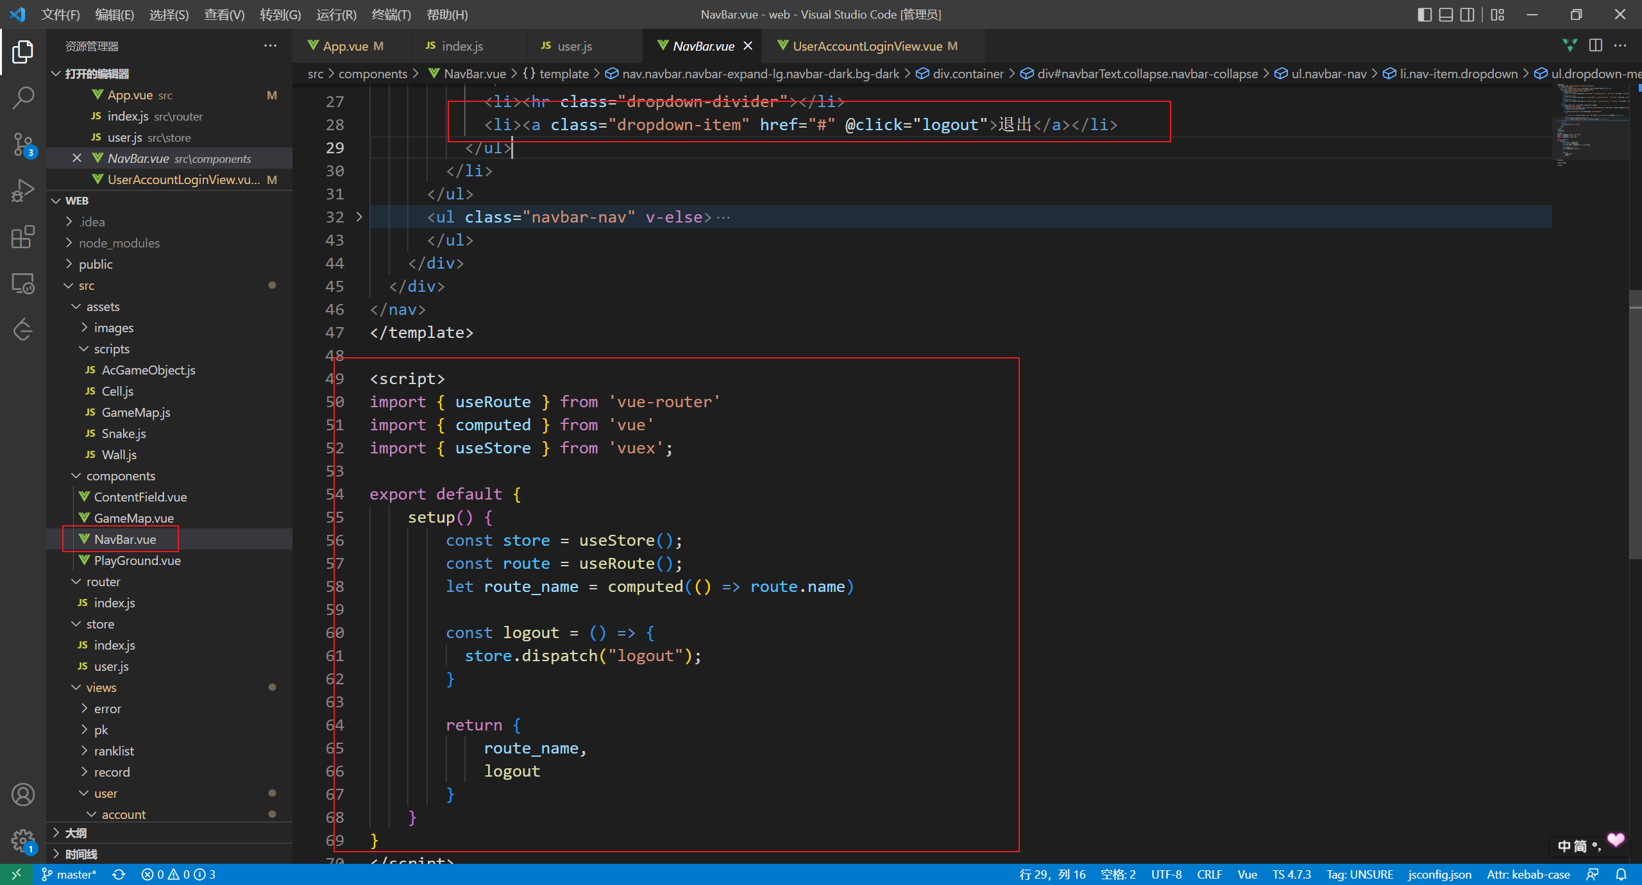
Task: Open the Extensions view
Action: [23, 237]
